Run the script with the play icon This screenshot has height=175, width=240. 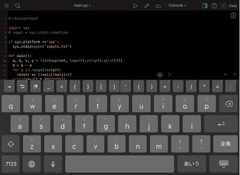point(135,6)
